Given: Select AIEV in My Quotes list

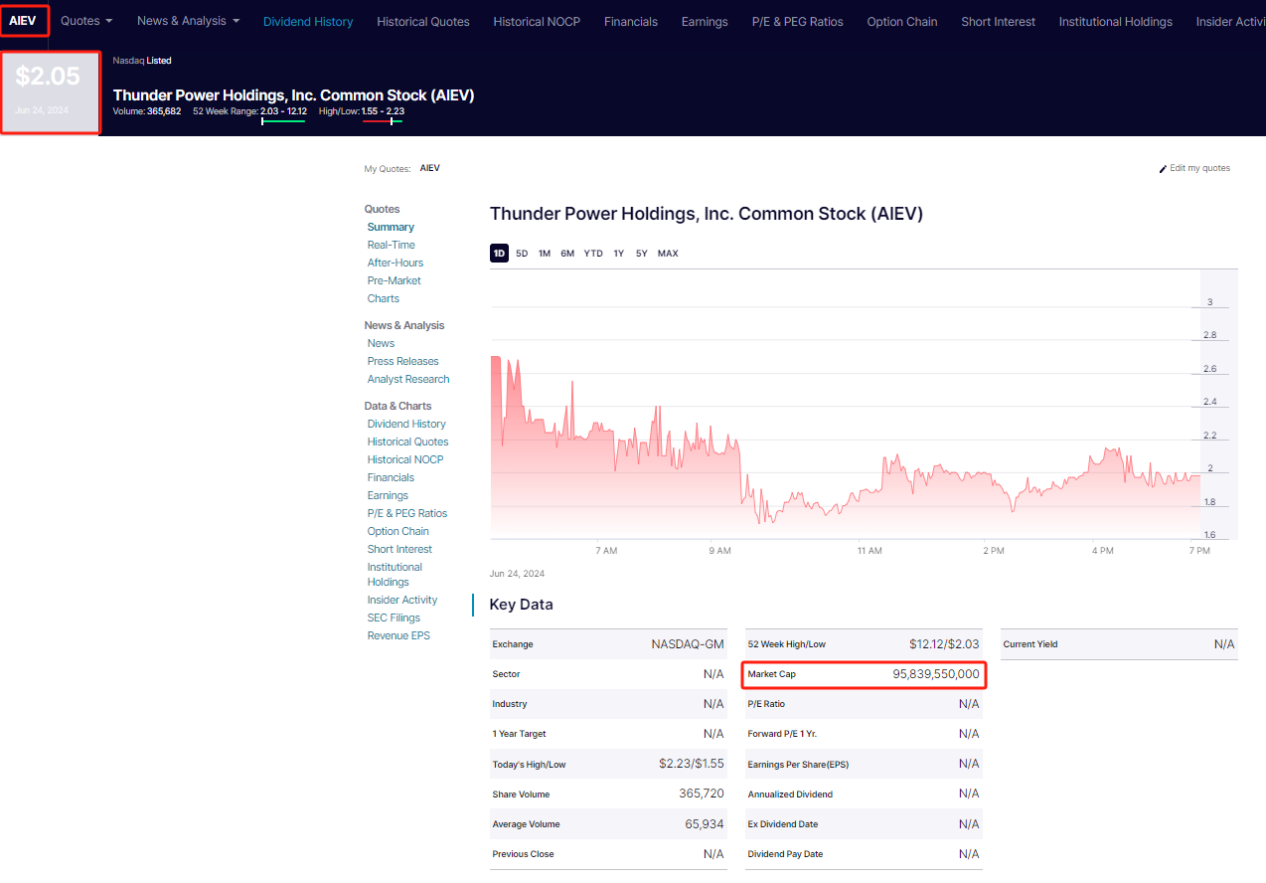Looking at the screenshot, I should pos(429,168).
